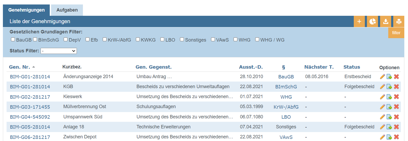Open the BIM-G06-281217 approval link
This screenshot has width=408, height=141.
pyautogui.click(x=30, y=137)
